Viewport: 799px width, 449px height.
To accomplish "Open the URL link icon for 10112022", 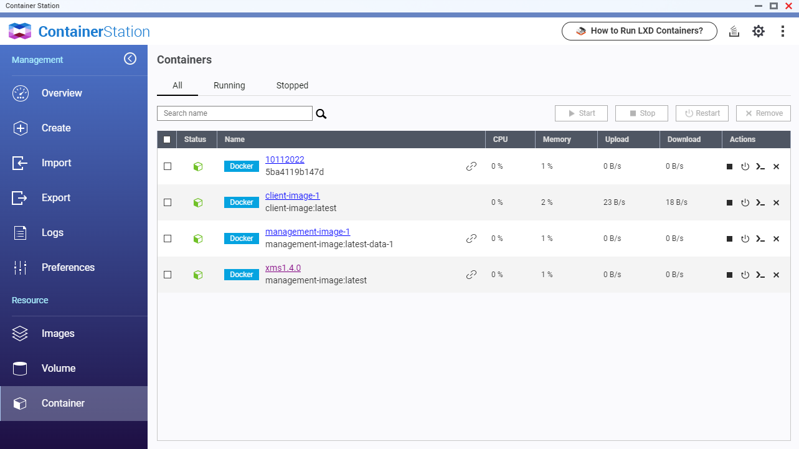I will click(x=471, y=166).
